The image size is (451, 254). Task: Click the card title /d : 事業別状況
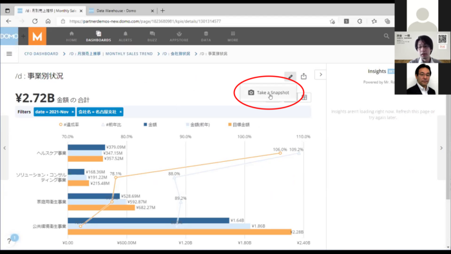[39, 76]
